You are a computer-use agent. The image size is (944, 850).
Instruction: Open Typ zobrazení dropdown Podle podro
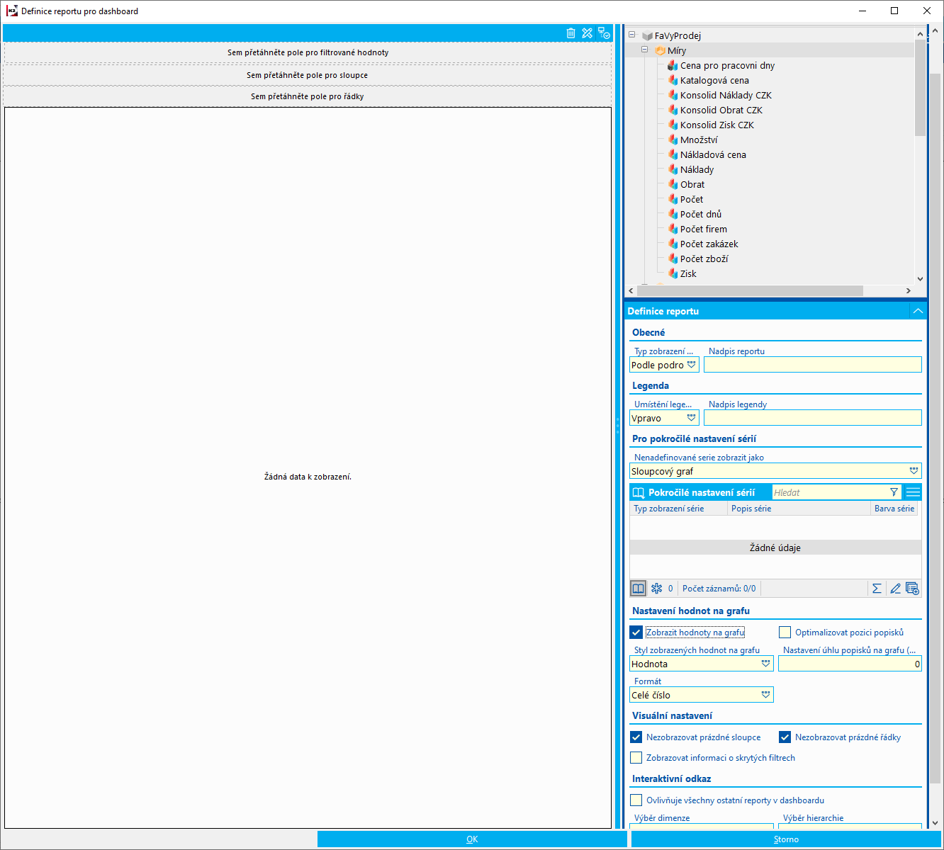pyautogui.click(x=691, y=365)
